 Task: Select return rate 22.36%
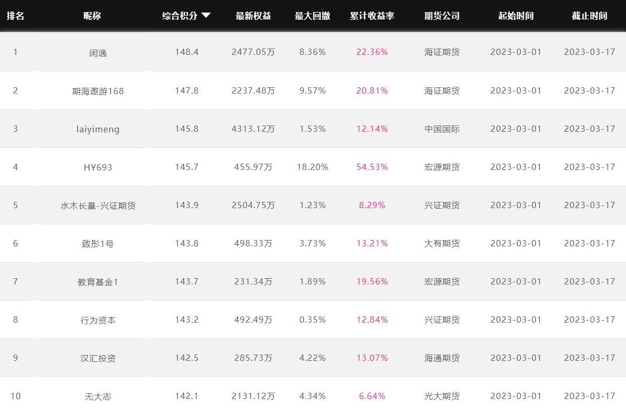372,52
